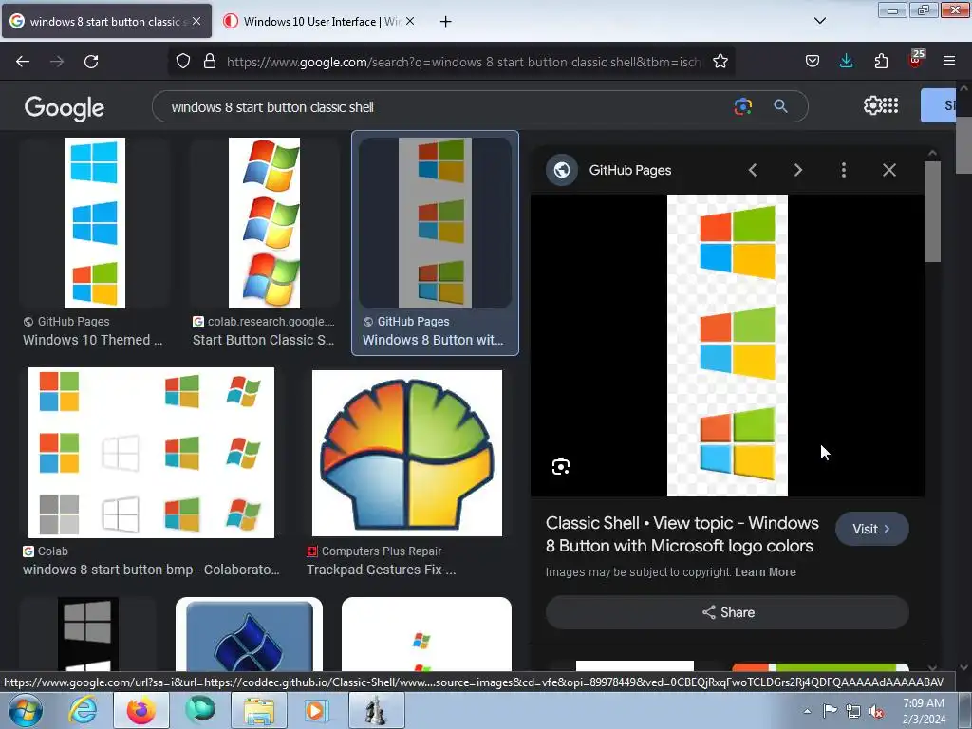Open more options in preview panel

tap(844, 170)
